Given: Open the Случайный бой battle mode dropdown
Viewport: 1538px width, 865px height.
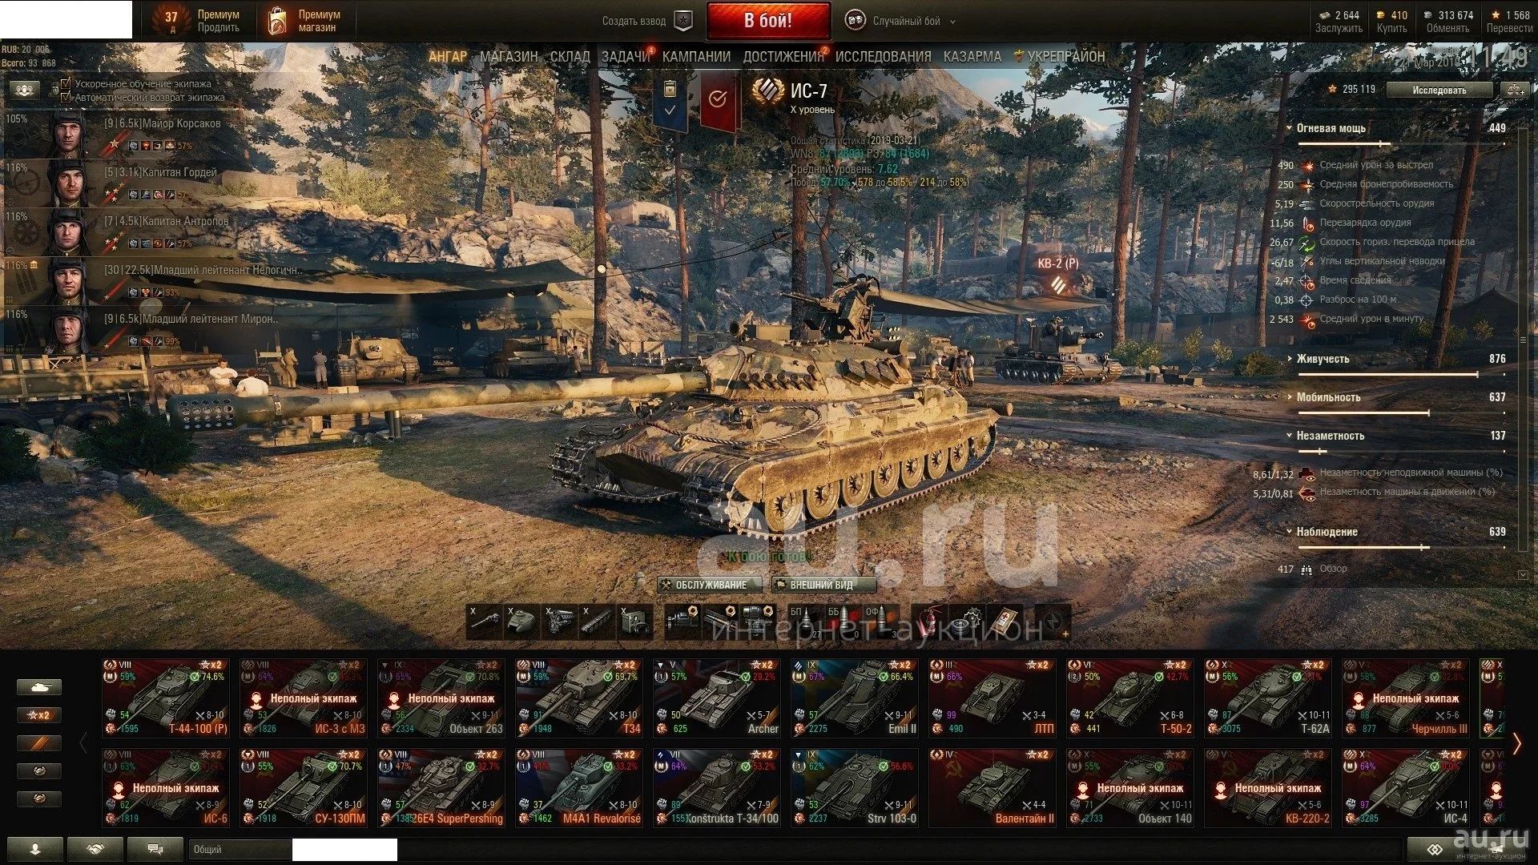Looking at the screenshot, I should pyautogui.click(x=901, y=21).
